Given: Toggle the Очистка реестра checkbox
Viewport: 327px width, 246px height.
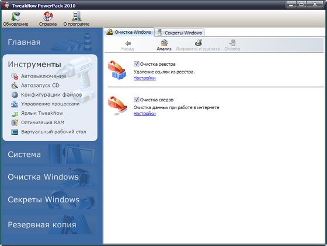Looking at the screenshot, I should coord(137,64).
